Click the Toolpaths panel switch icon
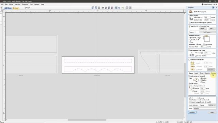The height and width of the screenshot is (123, 218). point(213,8)
